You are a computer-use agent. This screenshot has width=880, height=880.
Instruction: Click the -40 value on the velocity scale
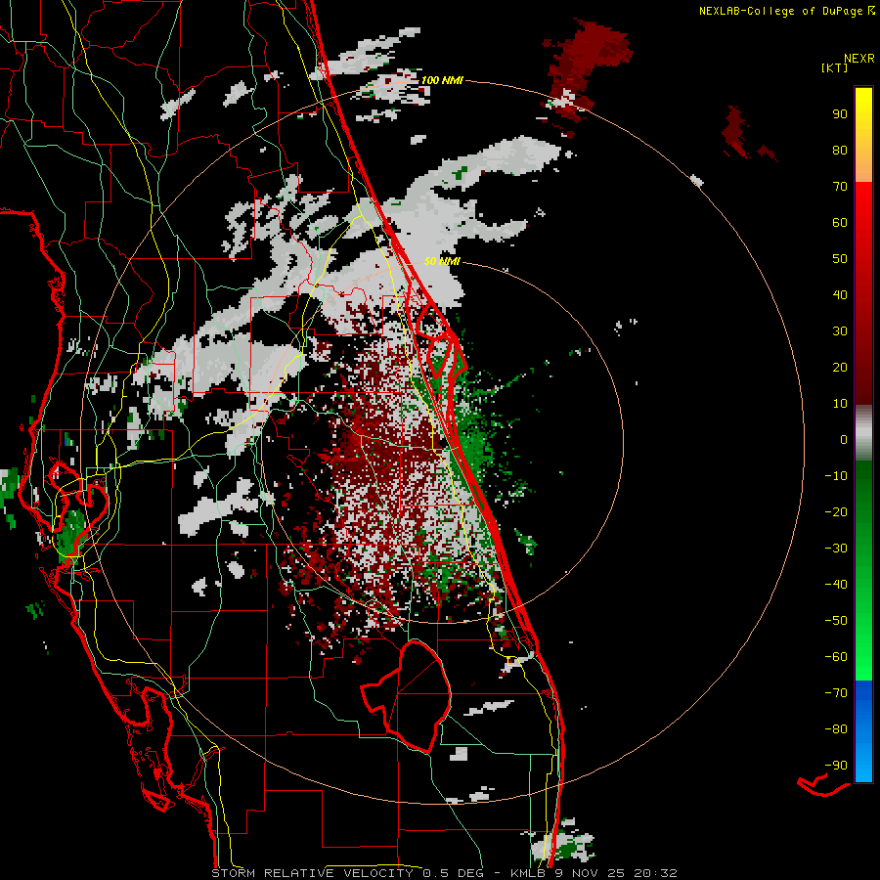pyautogui.click(x=836, y=585)
